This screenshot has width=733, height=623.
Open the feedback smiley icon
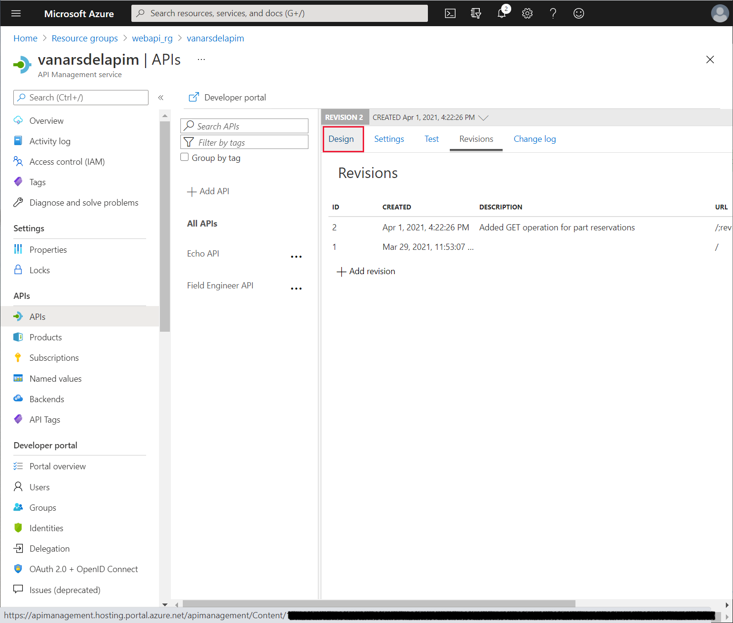(578, 13)
